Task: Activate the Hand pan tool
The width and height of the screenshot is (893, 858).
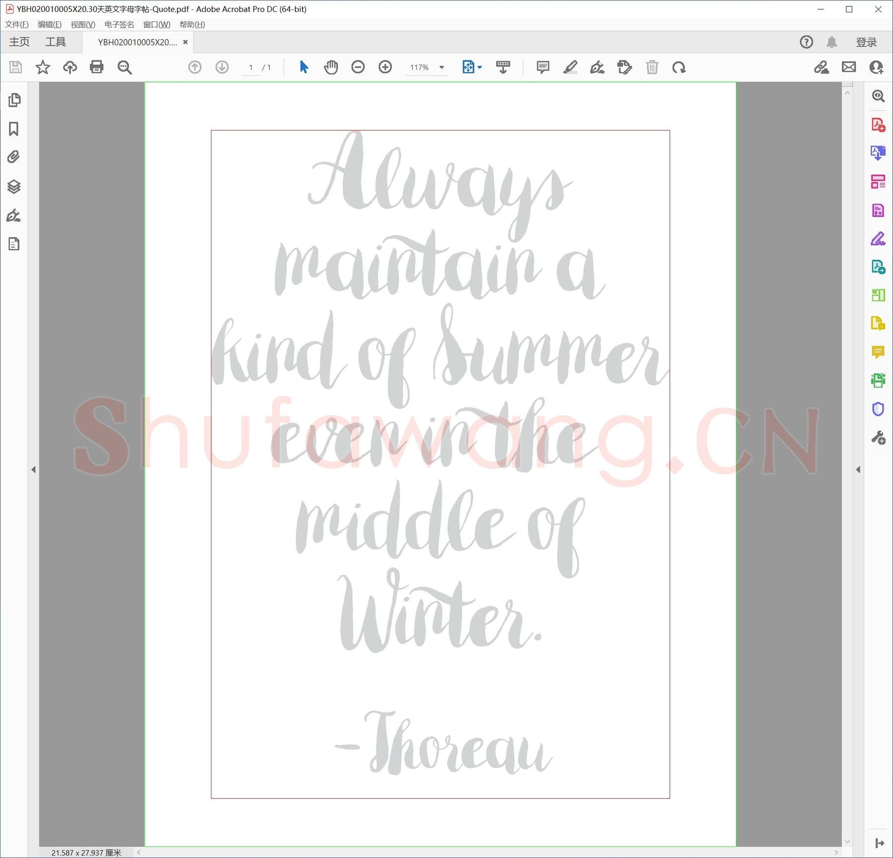Action: tap(331, 67)
